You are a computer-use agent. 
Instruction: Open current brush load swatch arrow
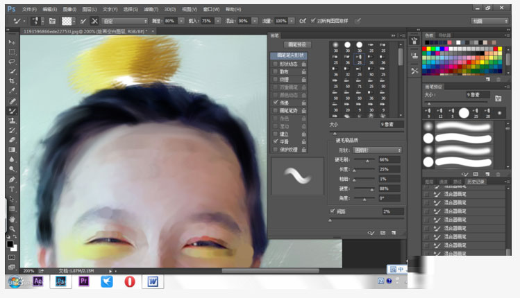74,21
